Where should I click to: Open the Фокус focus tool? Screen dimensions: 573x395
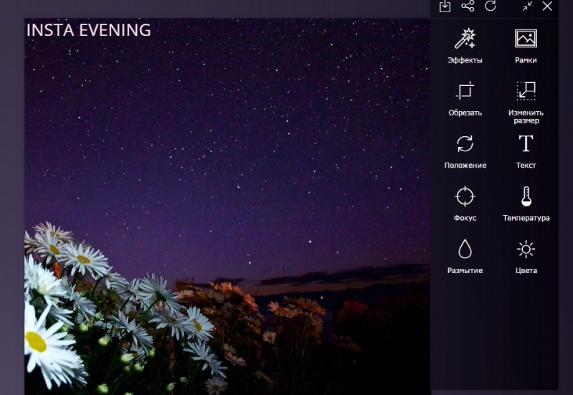click(x=465, y=204)
